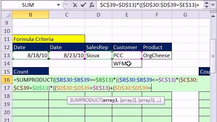
Task: Open the Name Box dropdown arrow
Action: tap(58, 5)
